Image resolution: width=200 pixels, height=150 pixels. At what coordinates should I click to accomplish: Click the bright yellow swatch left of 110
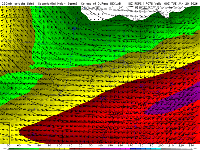click(67, 149)
